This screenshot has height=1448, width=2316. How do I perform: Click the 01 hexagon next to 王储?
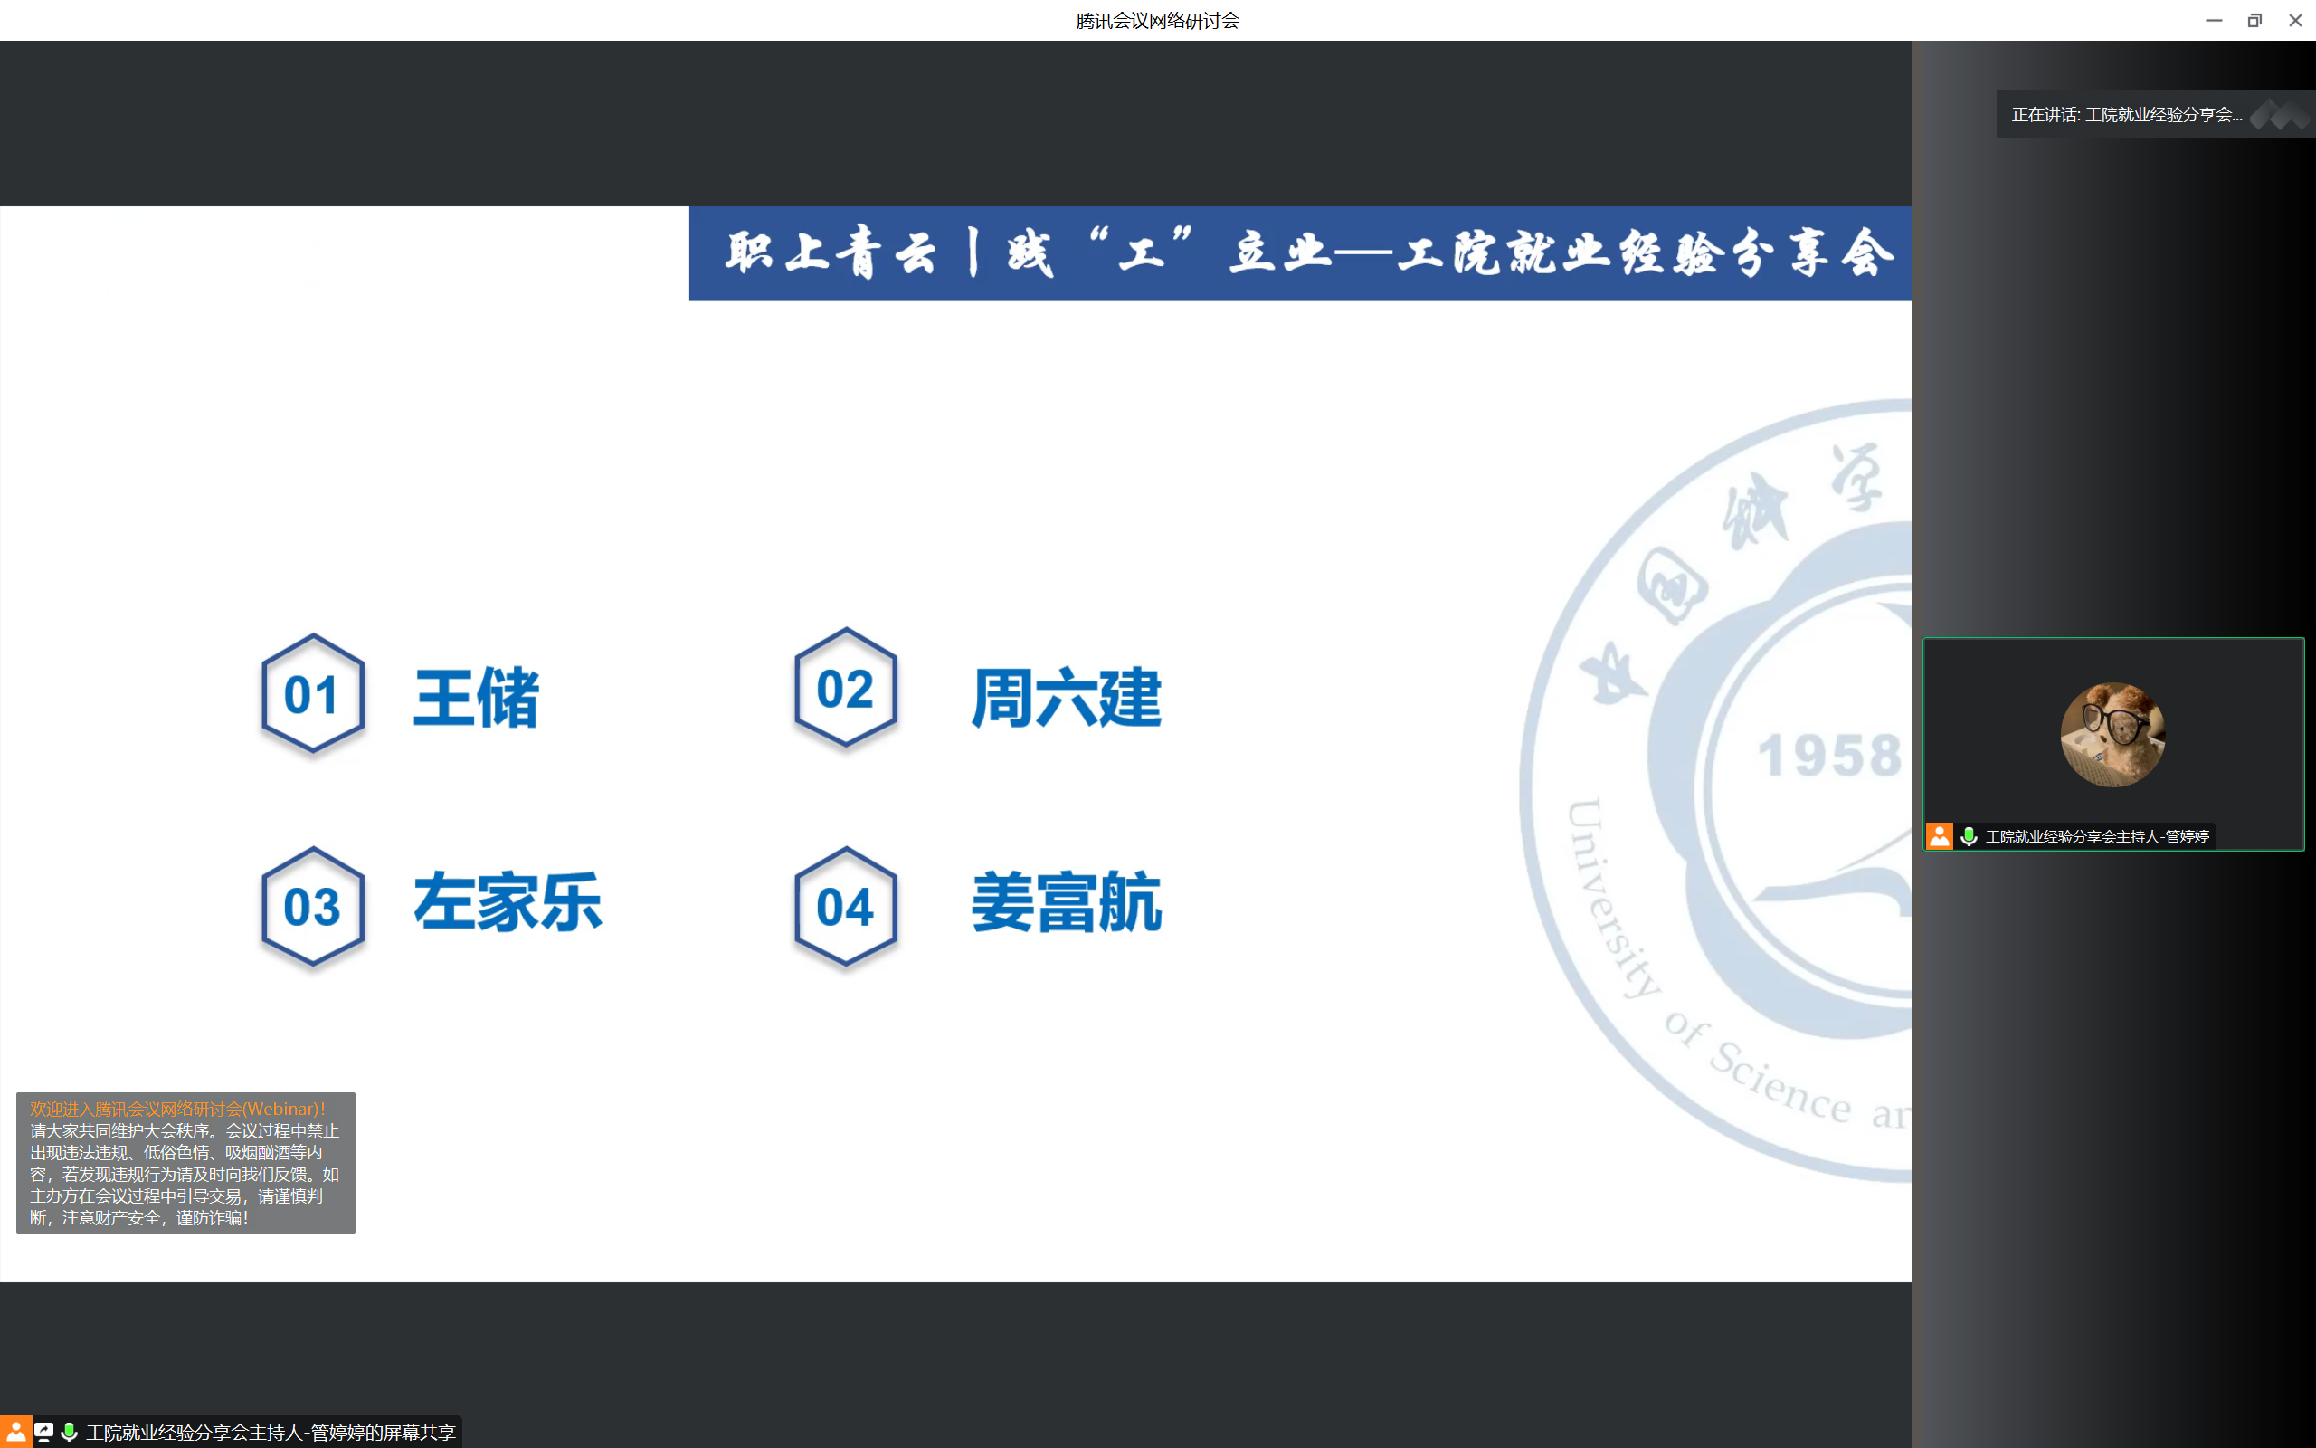pos(313,694)
